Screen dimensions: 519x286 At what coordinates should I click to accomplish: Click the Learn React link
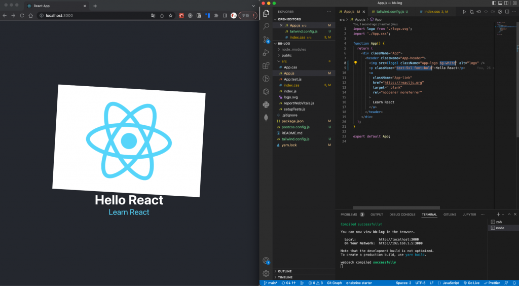(129, 212)
